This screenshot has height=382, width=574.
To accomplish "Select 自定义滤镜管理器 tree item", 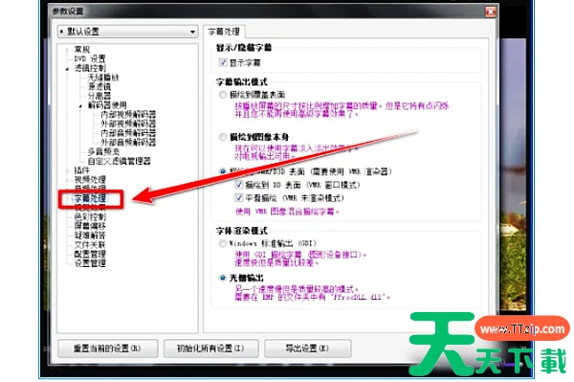I will coord(120,161).
